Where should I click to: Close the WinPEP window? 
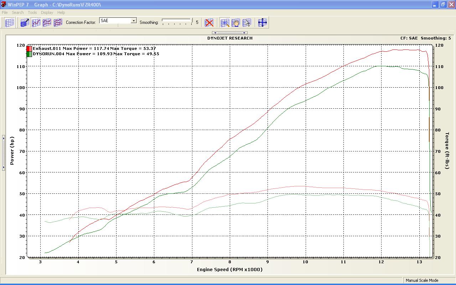pos(451,5)
